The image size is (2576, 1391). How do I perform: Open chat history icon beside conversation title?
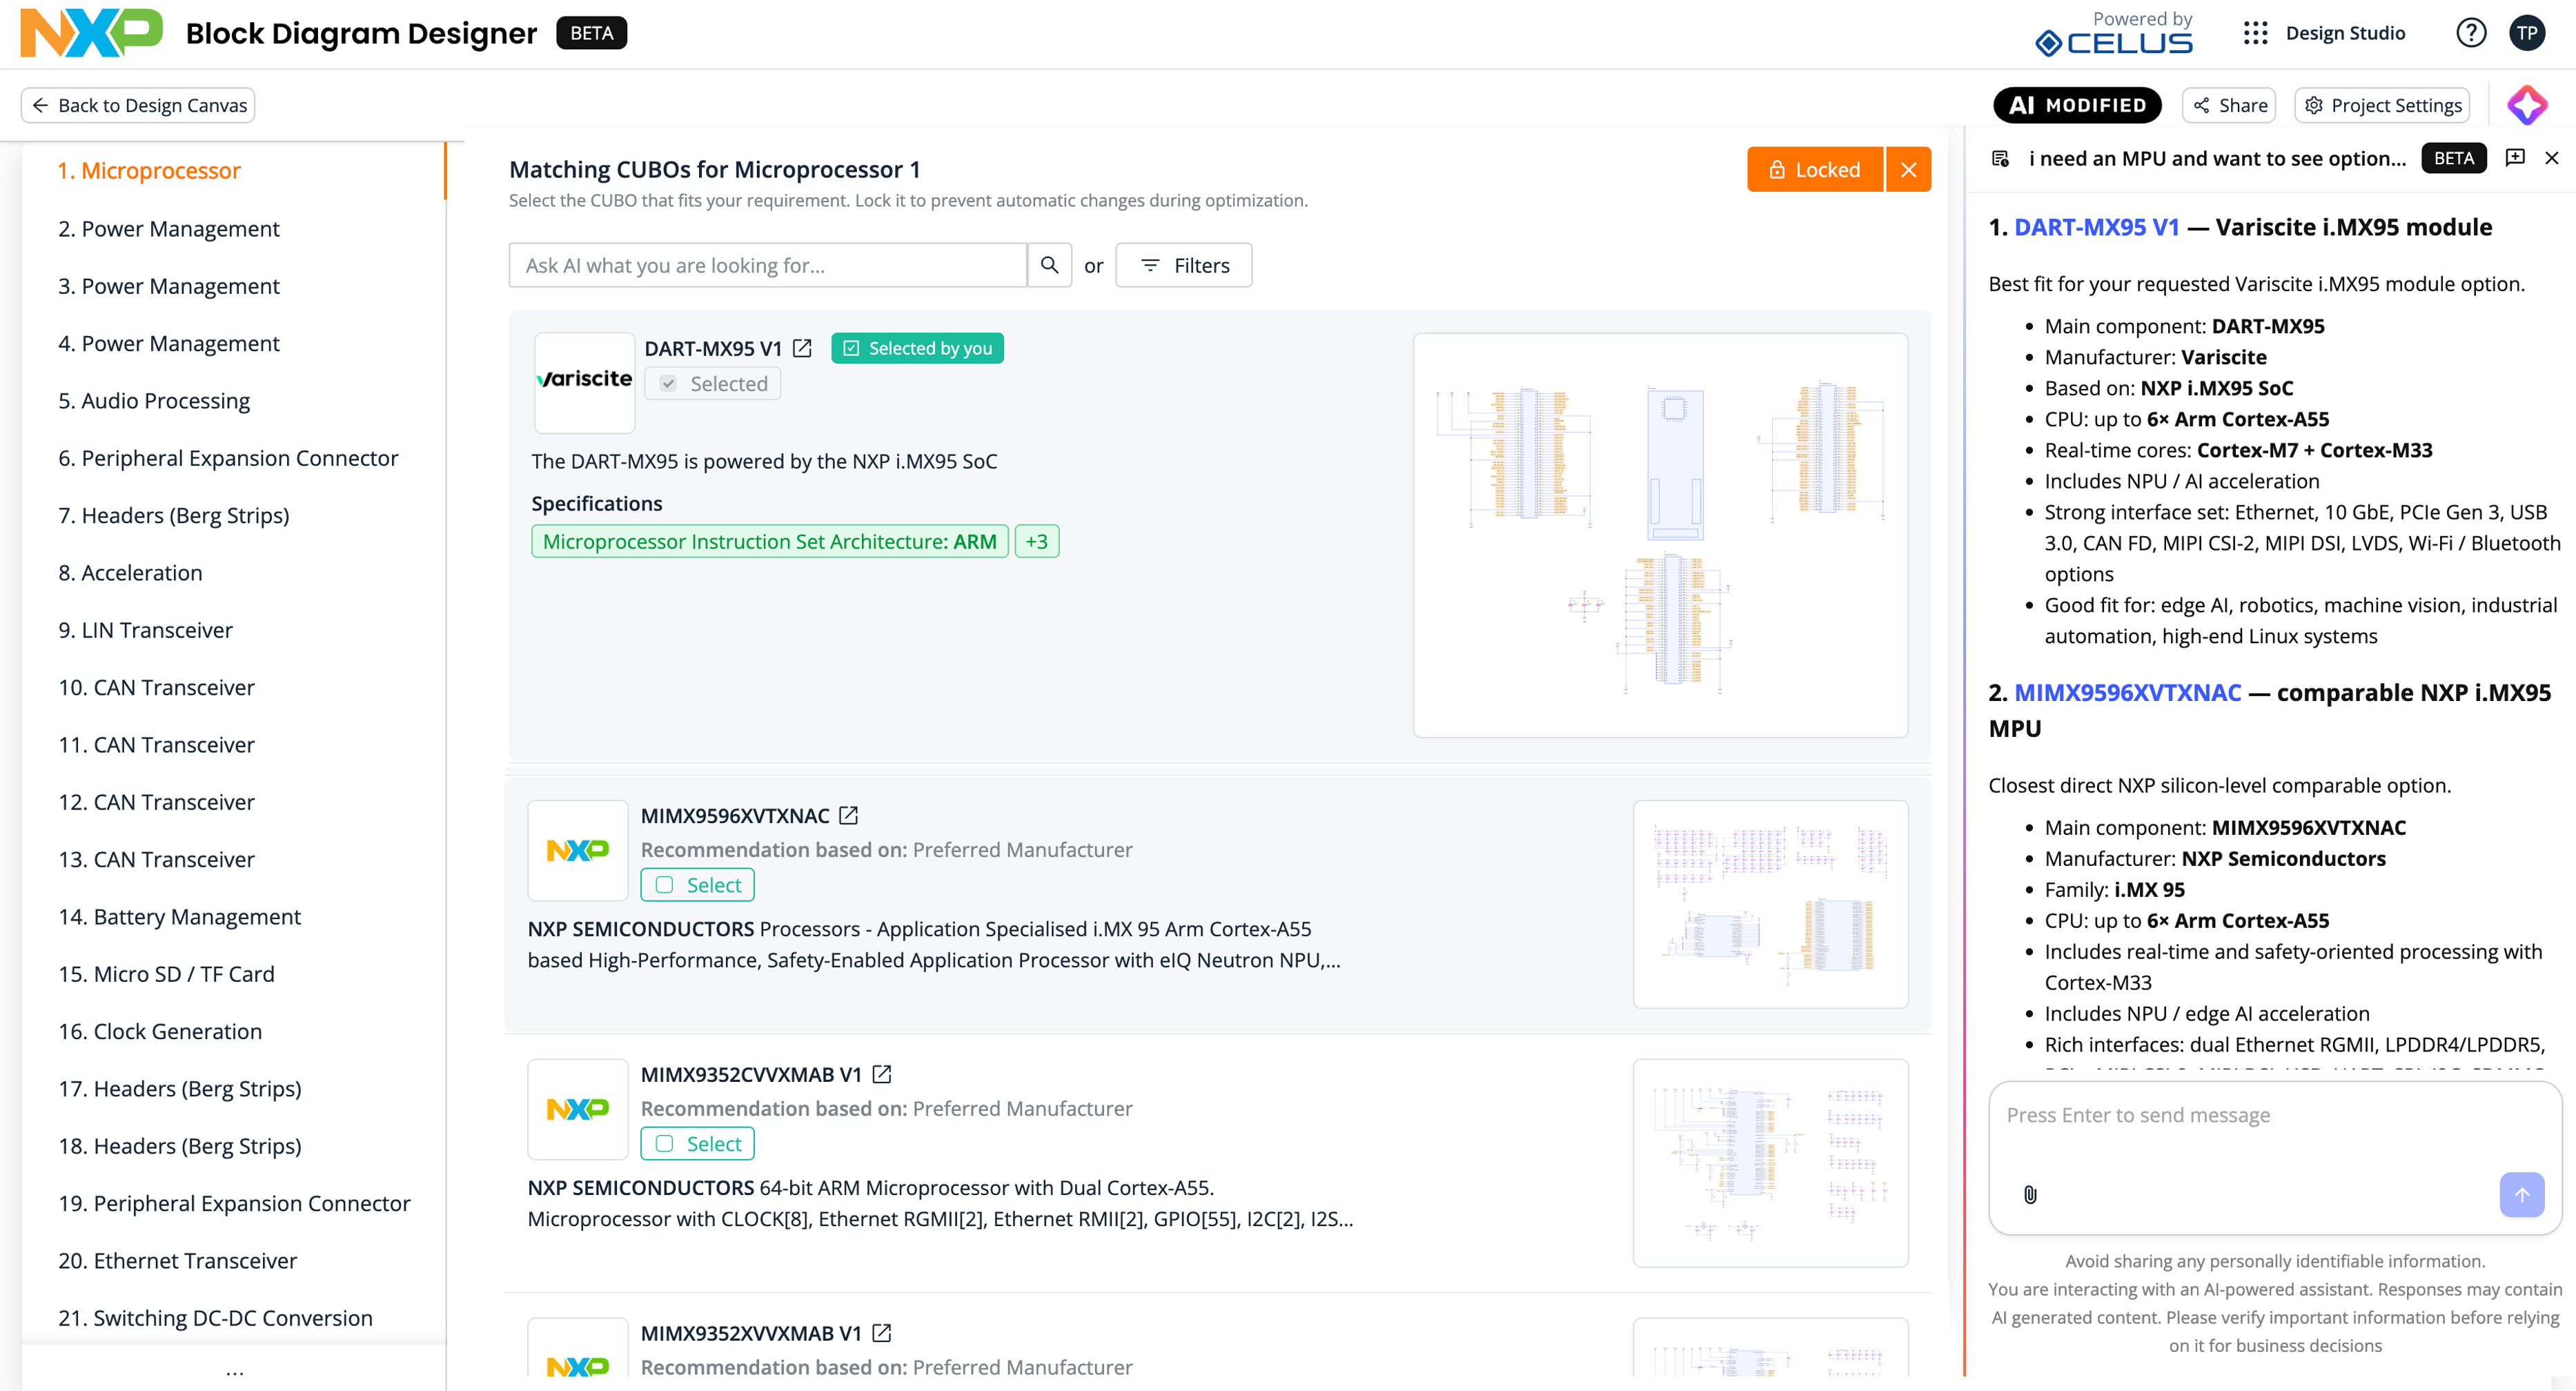(2000, 158)
